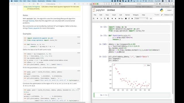Move selected cell up
The width and height of the screenshot is (184, 103).
112,18
